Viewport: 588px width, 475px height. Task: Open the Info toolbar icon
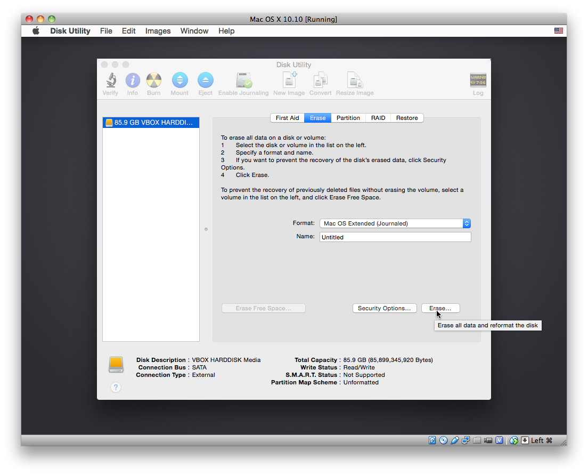pos(133,80)
